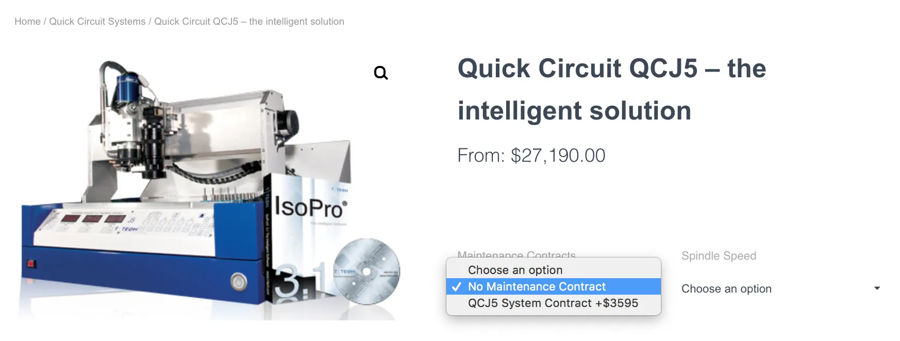Open the Spindle Speed 'Choose an option' select
Viewport: 900px width, 341px height.
pos(773,288)
